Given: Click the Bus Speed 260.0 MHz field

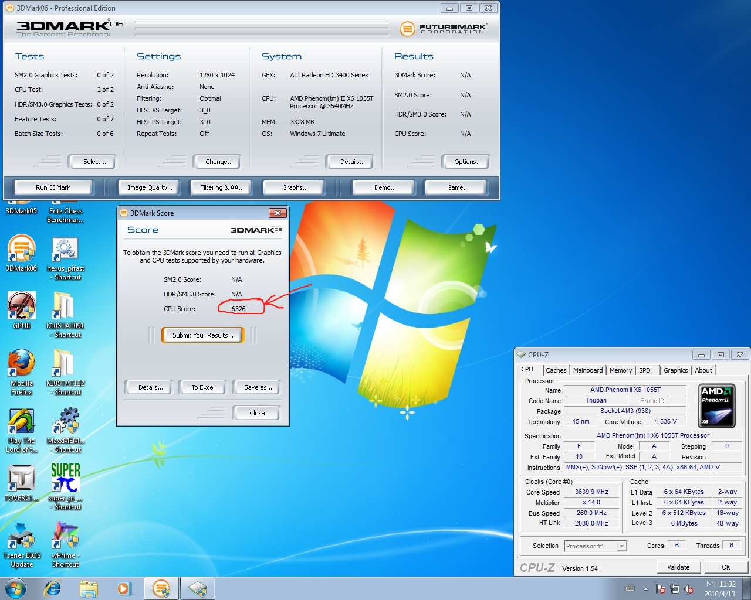Looking at the screenshot, I should [591, 513].
